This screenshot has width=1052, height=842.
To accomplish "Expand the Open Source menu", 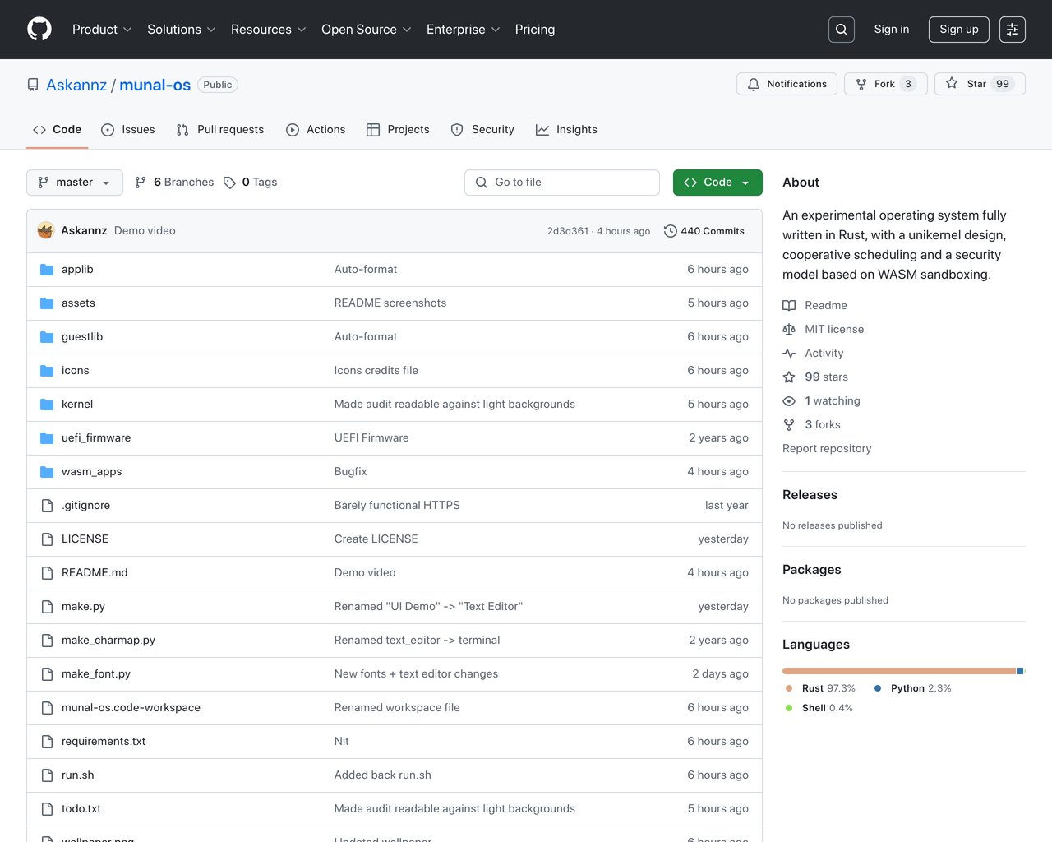I will point(367,30).
